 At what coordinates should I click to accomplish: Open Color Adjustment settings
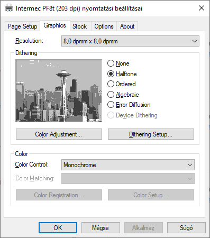[x=59, y=134]
